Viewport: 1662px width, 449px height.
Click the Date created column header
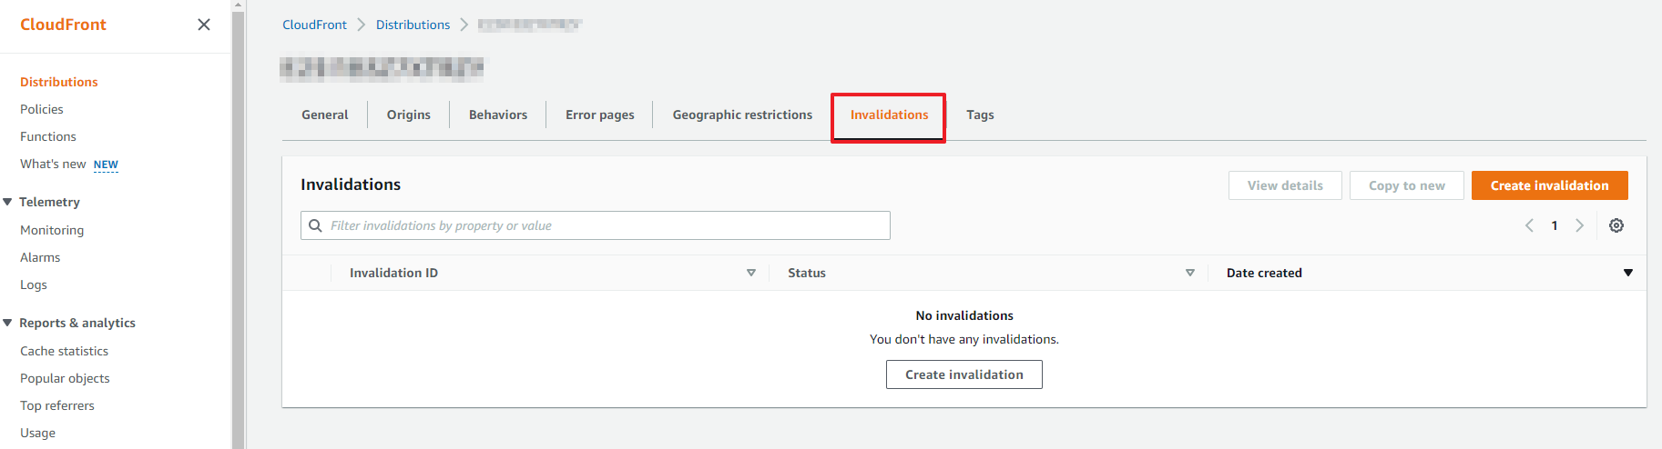pos(1264,273)
